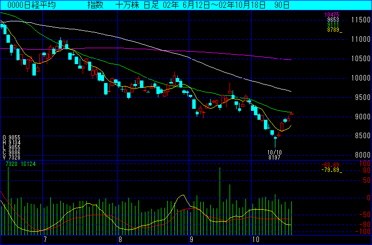Click the 9000 price axis label
Viewport: 372px width, 245px height.
[x=363, y=117]
